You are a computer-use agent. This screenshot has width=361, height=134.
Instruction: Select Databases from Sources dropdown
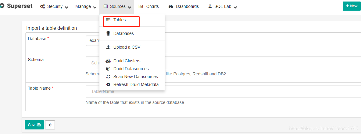tap(132, 33)
